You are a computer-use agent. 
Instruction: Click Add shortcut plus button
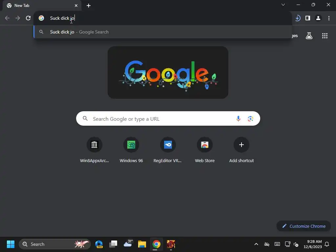point(241,145)
